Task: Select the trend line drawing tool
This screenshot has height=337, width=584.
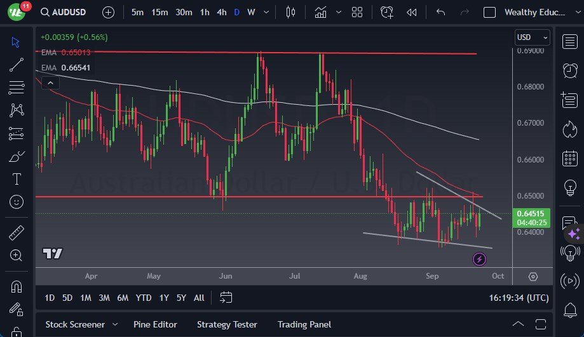Action: [17, 65]
